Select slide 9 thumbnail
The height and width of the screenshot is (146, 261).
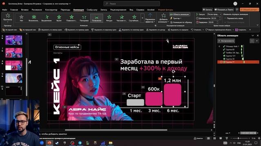click(13, 78)
